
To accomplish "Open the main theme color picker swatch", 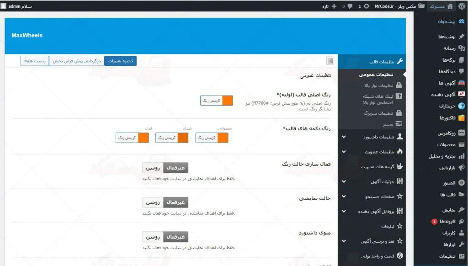I will 227,100.
